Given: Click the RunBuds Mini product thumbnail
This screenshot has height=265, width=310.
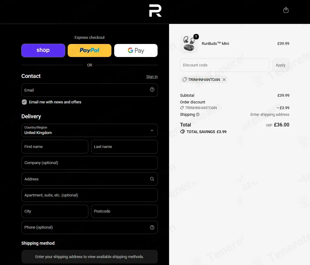Looking at the screenshot, I should coord(189,44).
